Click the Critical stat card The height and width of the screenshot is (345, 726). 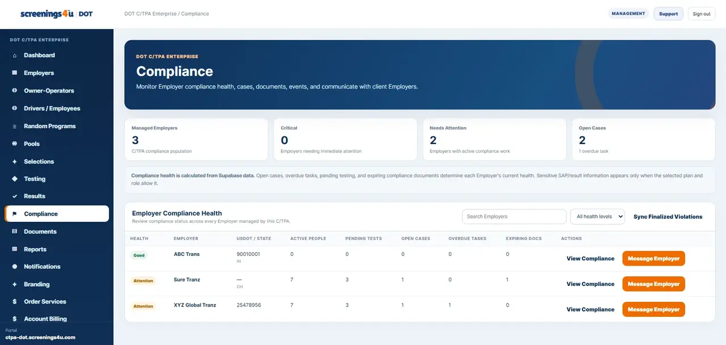point(345,140)
